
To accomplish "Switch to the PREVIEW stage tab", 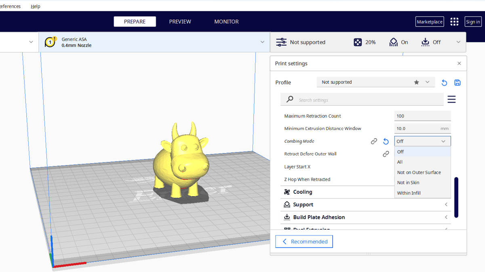I will pyautogui.click(x=180, y=22).
